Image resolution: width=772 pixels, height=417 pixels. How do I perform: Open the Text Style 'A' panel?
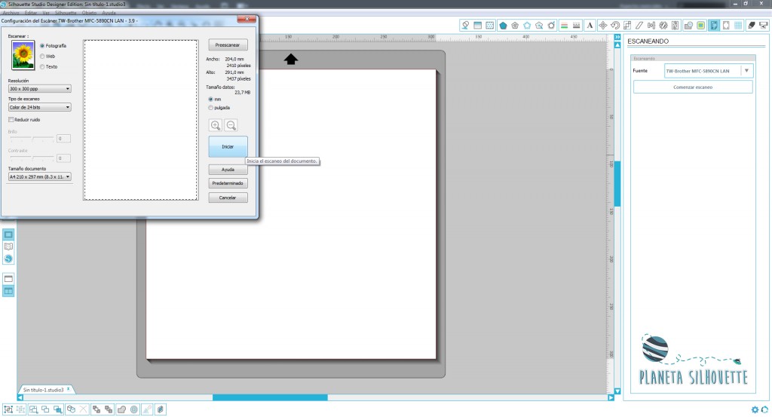click(590, 26)
